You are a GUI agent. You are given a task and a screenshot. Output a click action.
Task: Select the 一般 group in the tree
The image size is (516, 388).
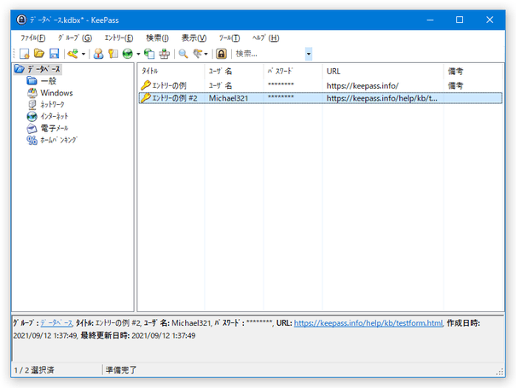(48, 81)
